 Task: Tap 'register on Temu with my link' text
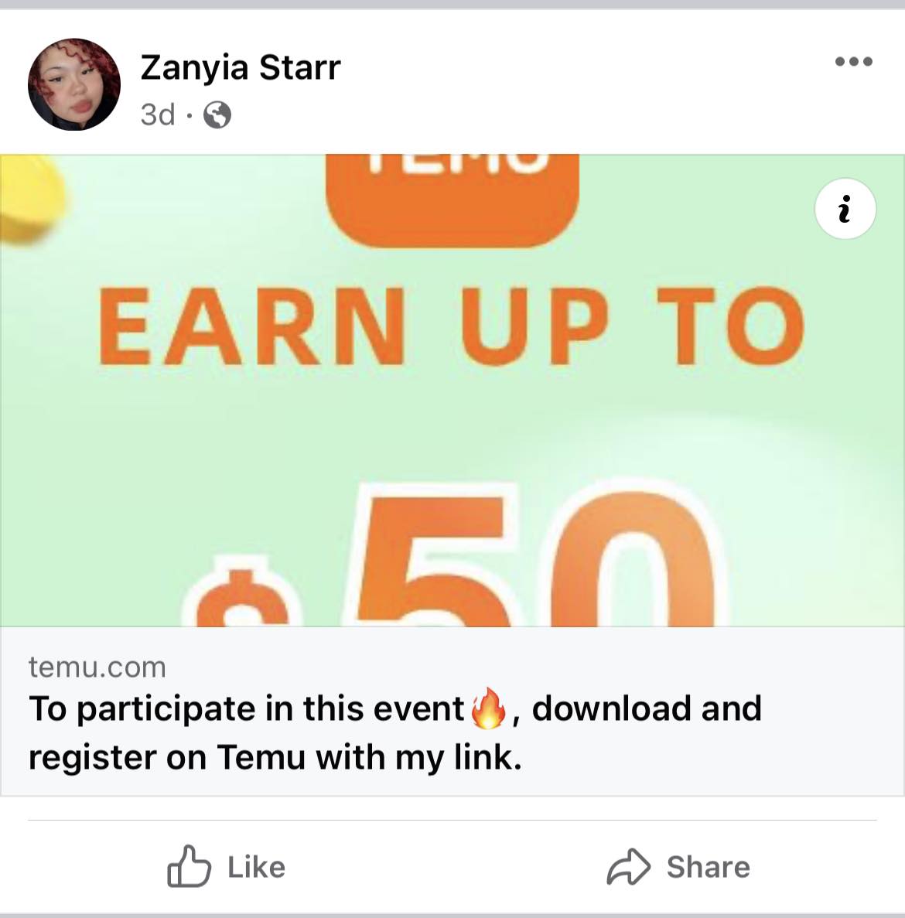[275, 758]
